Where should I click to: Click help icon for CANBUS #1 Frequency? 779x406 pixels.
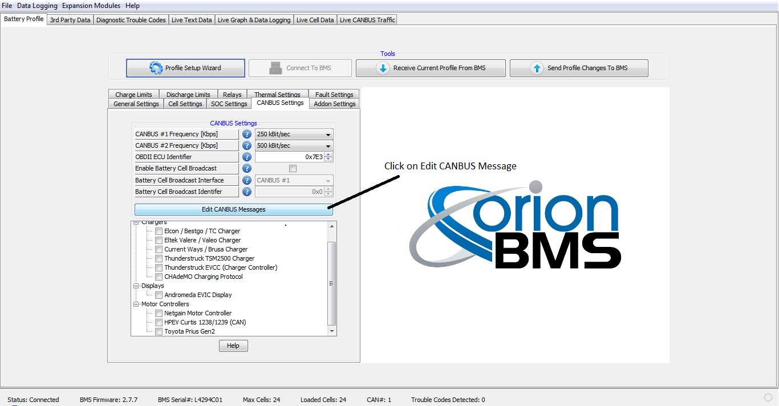pos(247,135)
